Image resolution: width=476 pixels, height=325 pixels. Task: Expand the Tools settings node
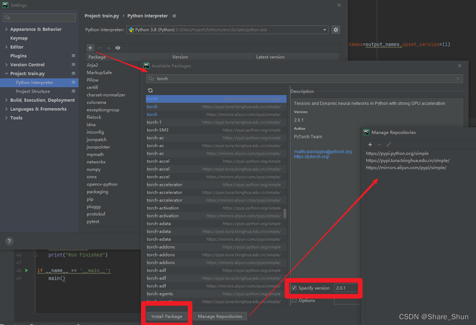6,118
